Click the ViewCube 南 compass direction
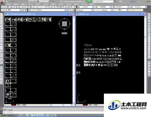This screenshot has height=117, width=151. pos(64,29)
